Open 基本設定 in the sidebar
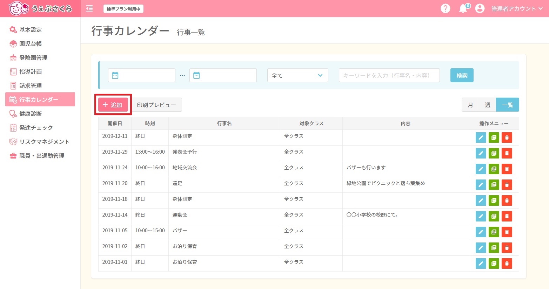 click(40, 30)
